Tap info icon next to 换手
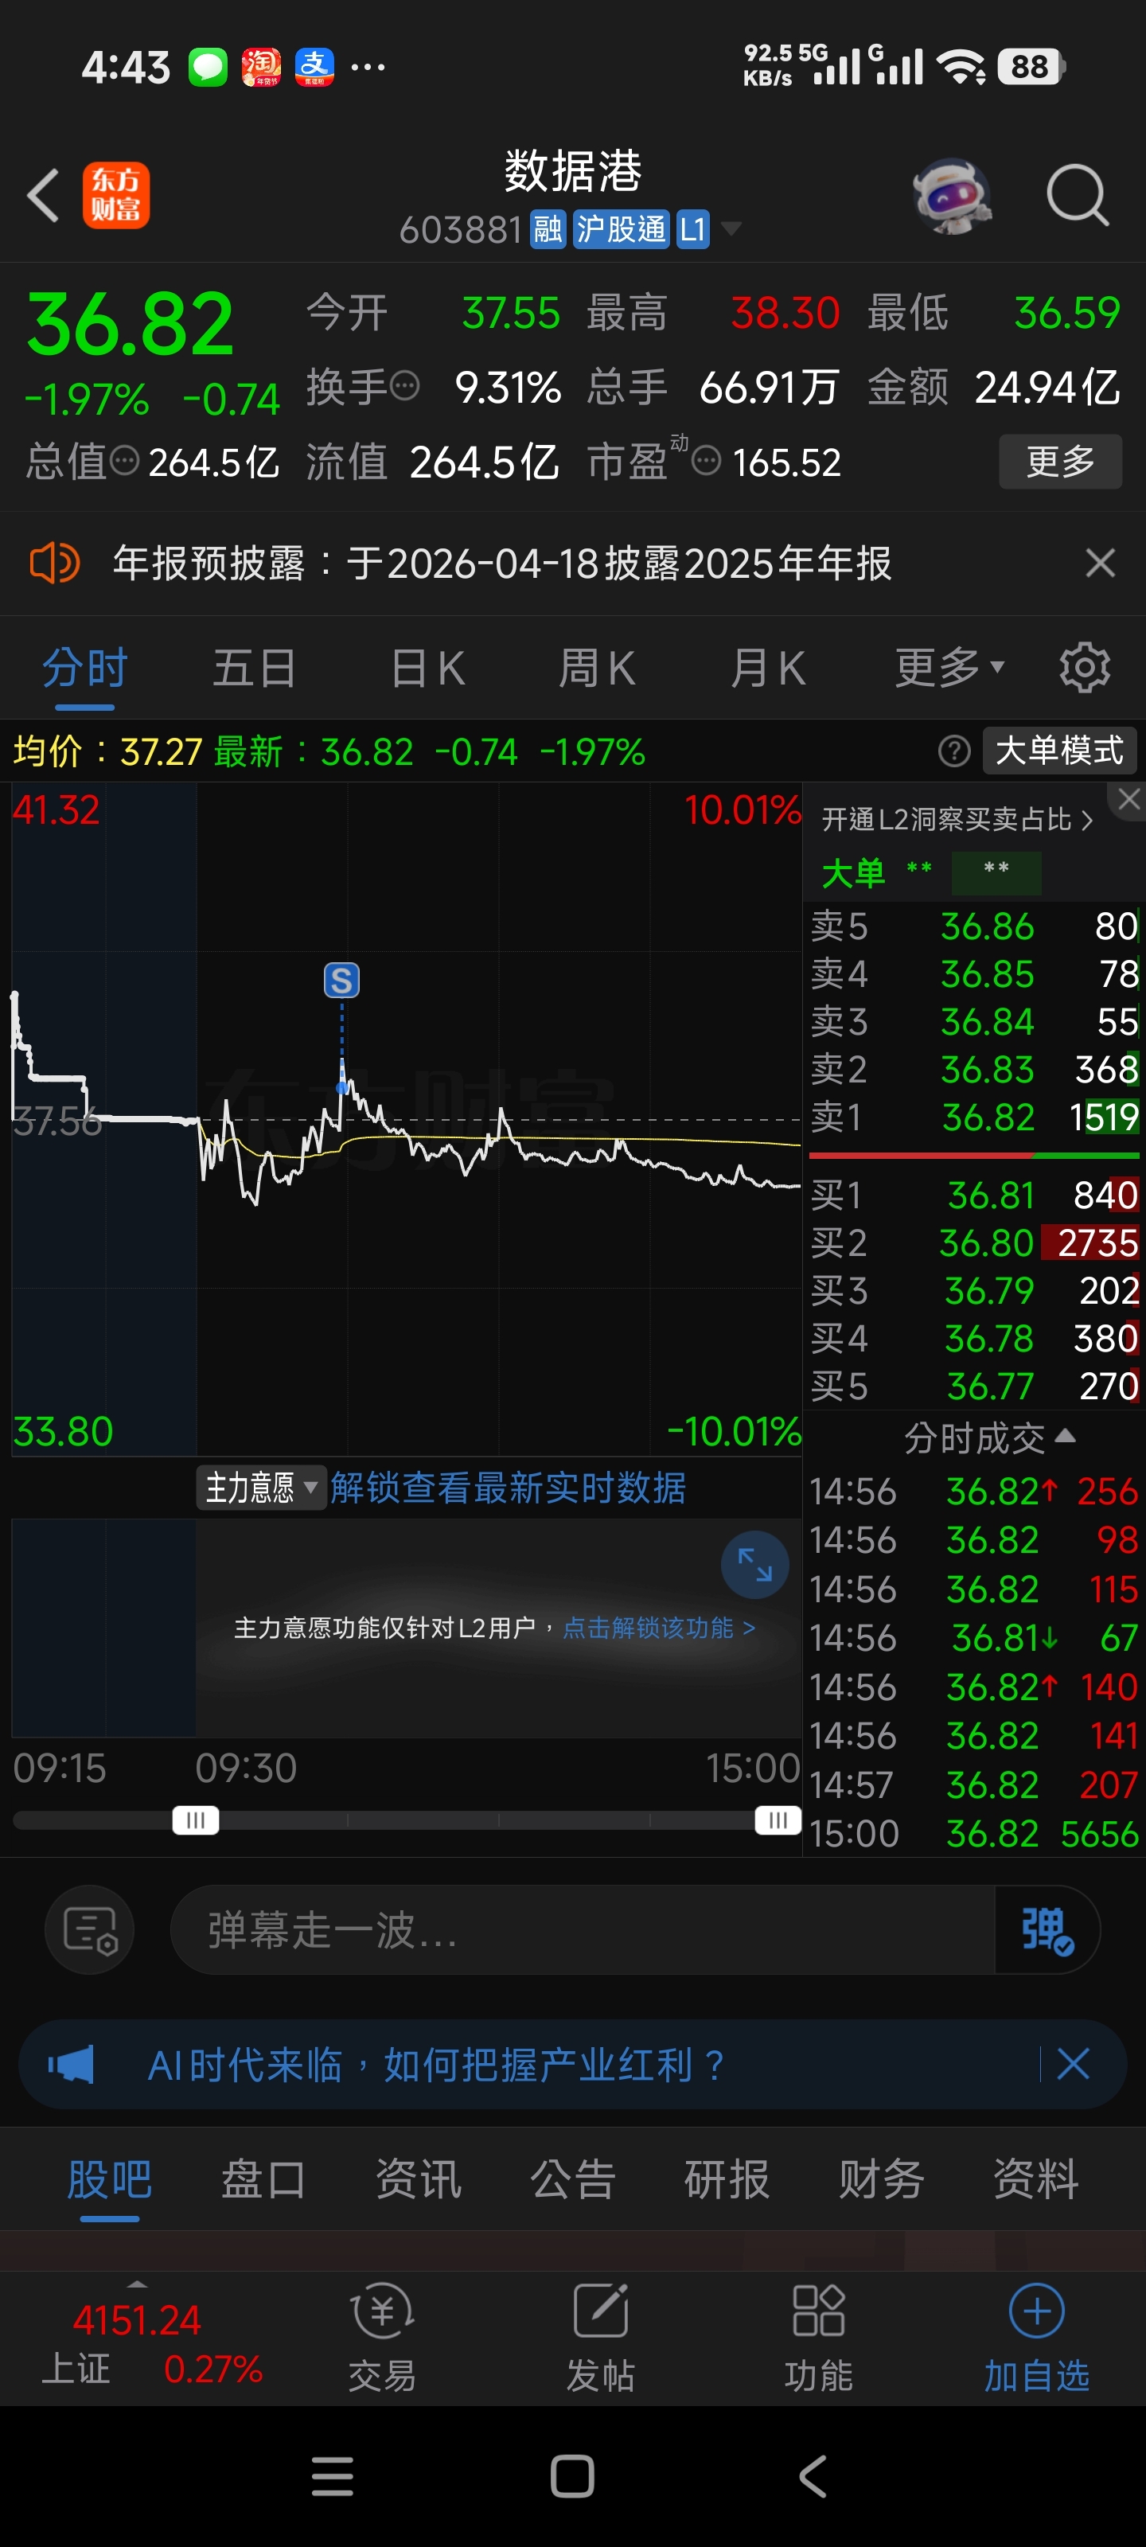The height and width of the screenshot is (2547, 1146). point(404,385)
